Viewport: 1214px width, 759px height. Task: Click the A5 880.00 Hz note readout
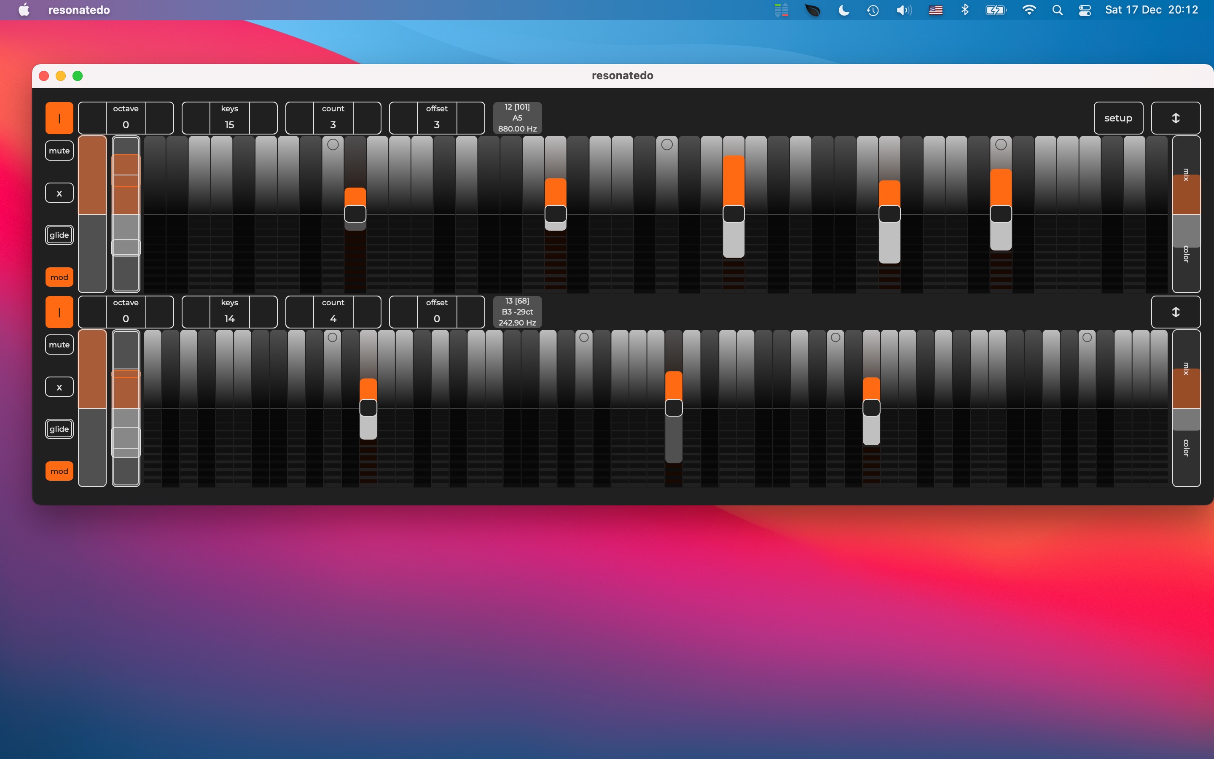[517, 118]
